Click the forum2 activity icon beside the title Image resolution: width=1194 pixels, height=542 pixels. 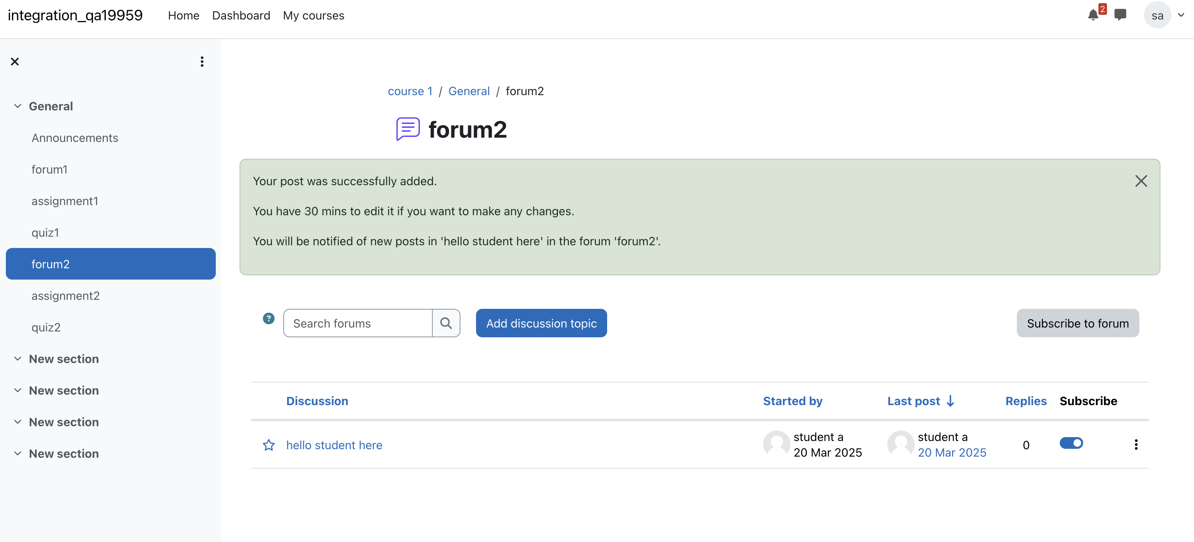click(408, 129)
